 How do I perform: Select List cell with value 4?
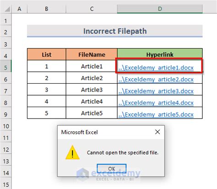(x=47, y=101)
